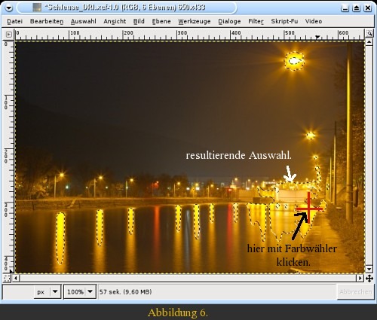Open the Datei menu

click(x=14, y=21)
